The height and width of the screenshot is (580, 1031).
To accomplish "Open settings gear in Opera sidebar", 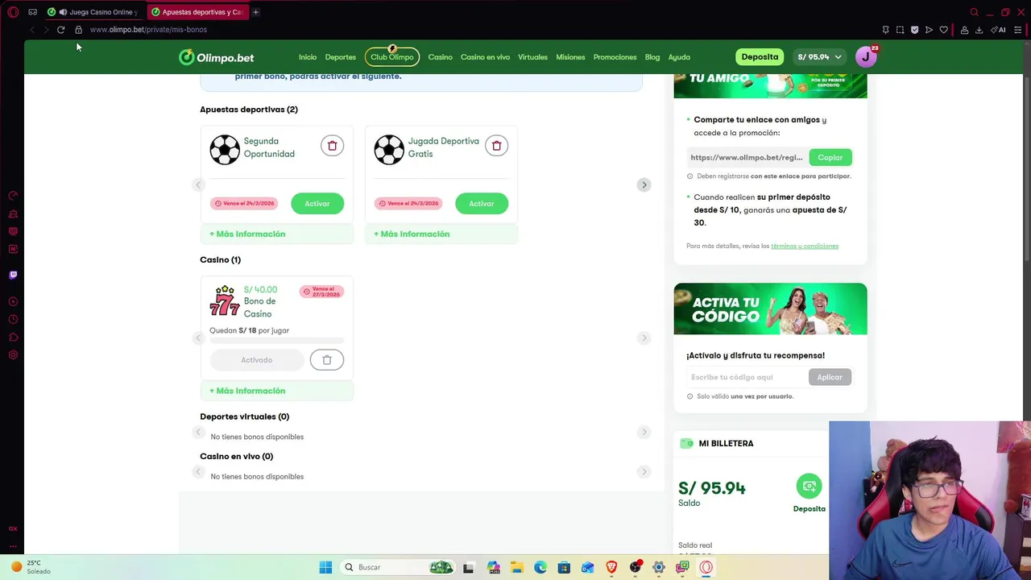I will click(x=13, y=355).
